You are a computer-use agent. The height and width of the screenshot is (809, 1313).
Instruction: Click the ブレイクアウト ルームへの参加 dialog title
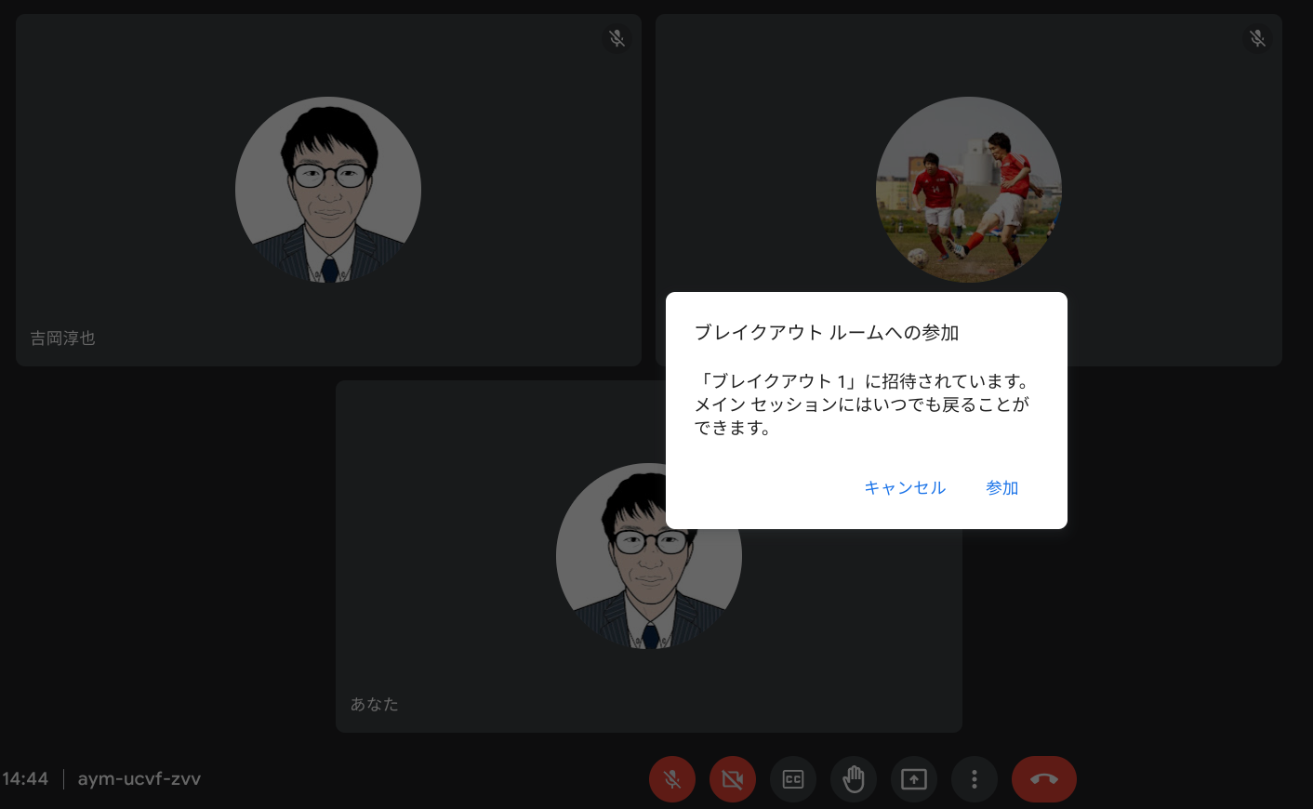827,333
